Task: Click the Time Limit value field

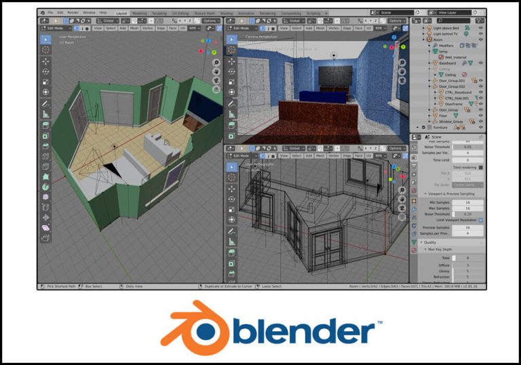Action: point(468,160)
